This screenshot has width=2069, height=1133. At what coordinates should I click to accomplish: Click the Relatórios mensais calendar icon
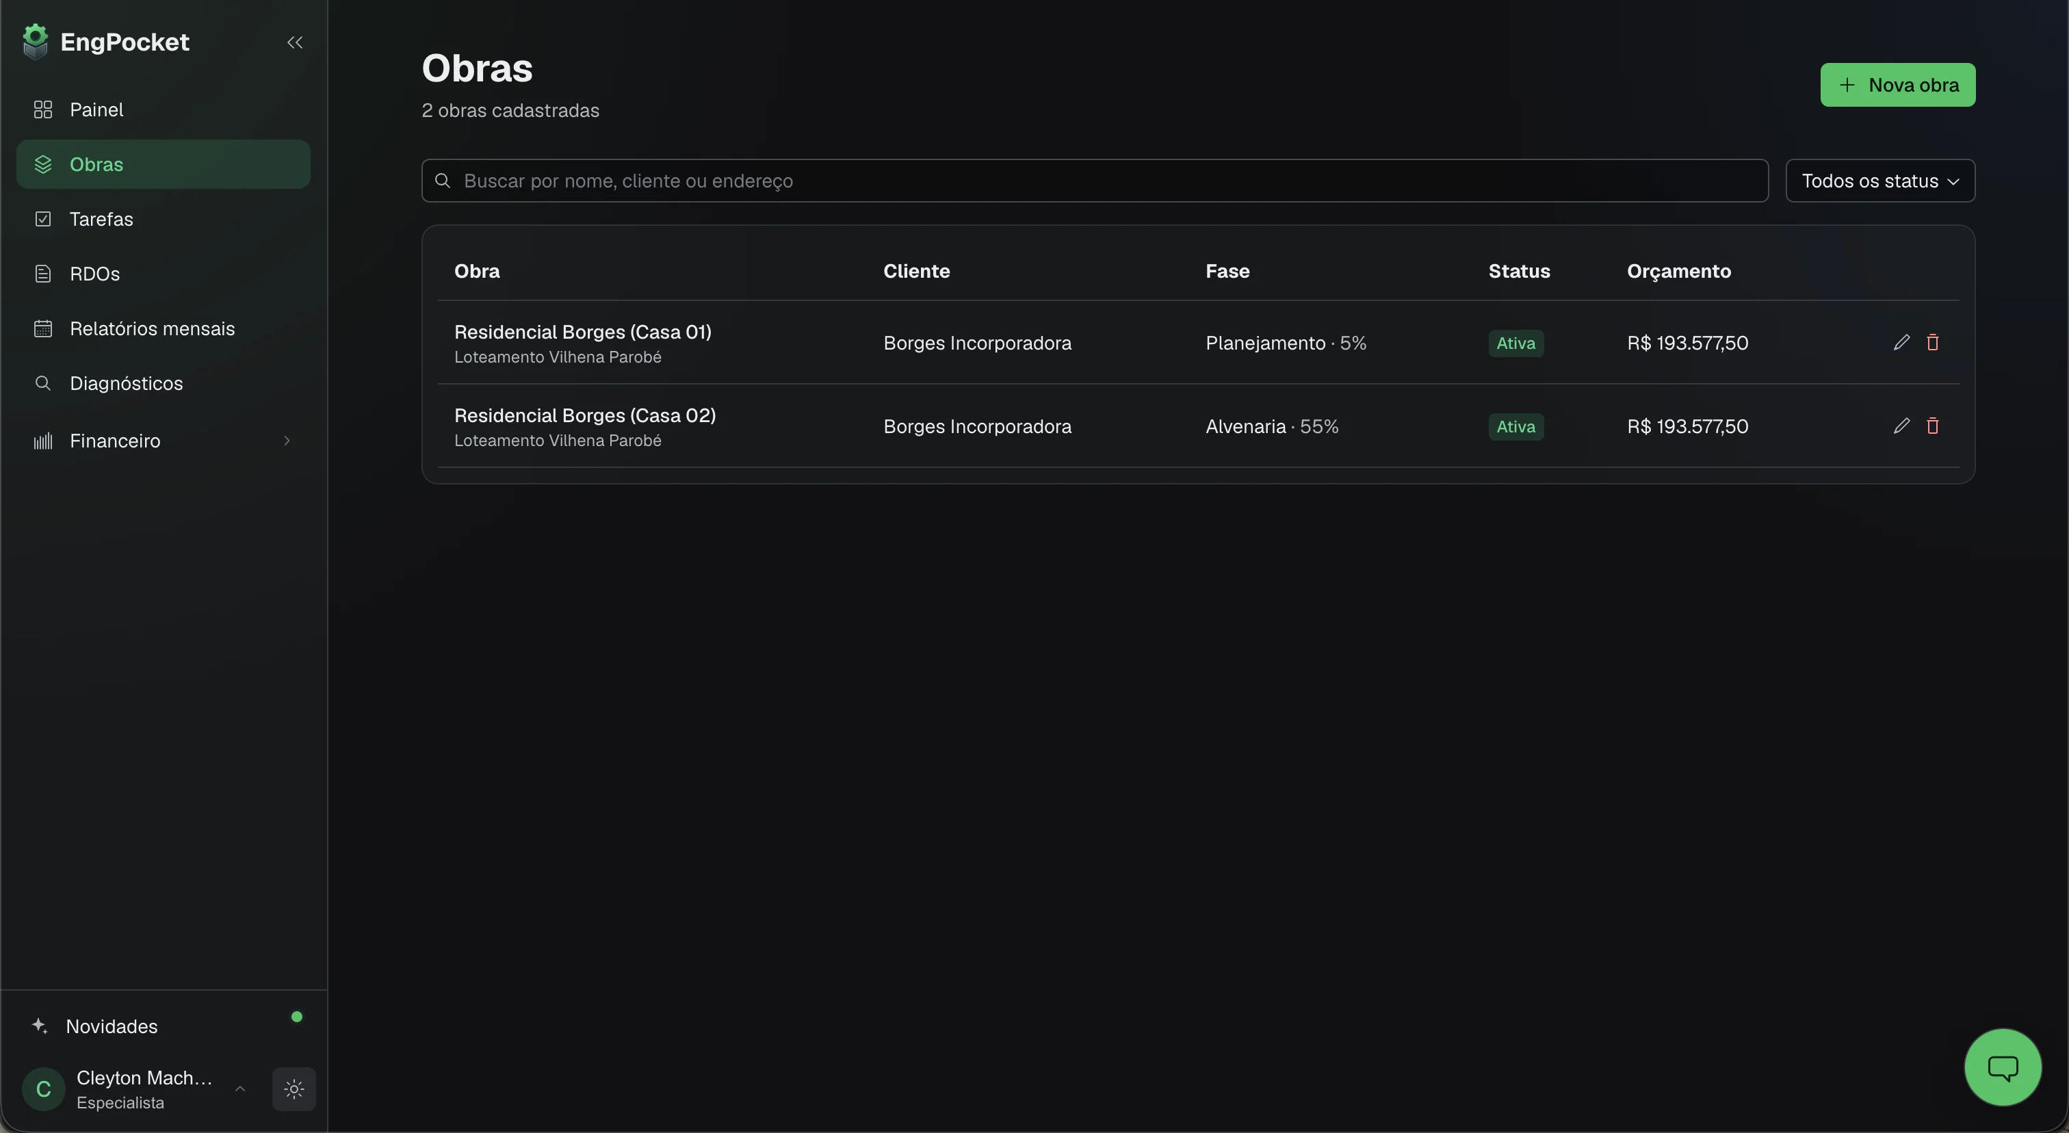(43, 328)
